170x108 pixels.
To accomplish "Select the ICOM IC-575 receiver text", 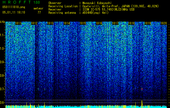I will [x=108, y=9].
